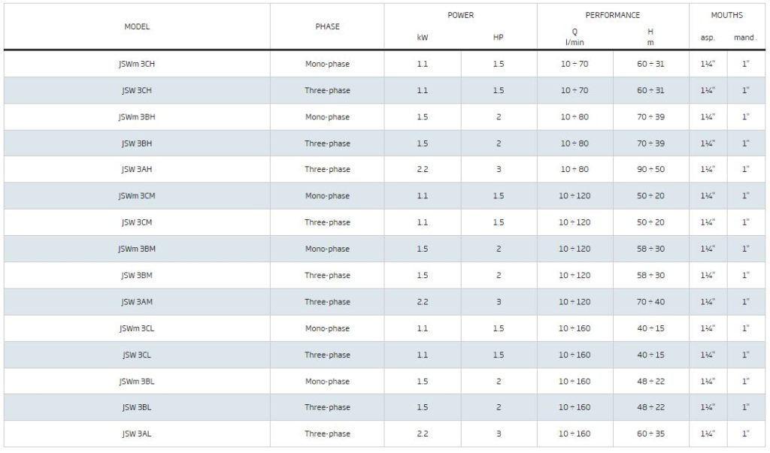Viewport: 770px width, 453px height.
Task: Click the MODEL column header
Action: click(137, 26)
